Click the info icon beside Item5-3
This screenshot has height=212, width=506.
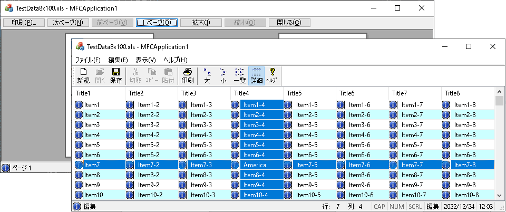coord(182,145)
